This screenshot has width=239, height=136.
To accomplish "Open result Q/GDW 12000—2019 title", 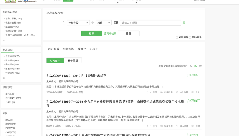I will [x=100, y=135].
